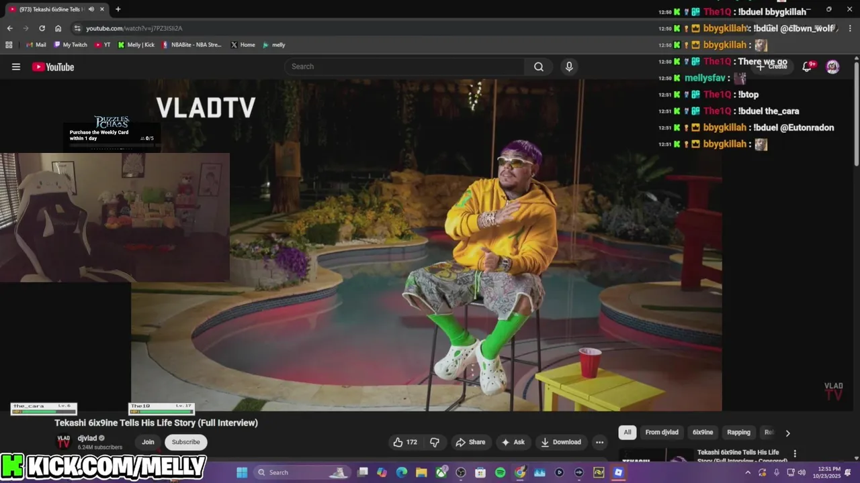Click Join channel membership button
The image size is (860, 483).
tap(148, 442)
